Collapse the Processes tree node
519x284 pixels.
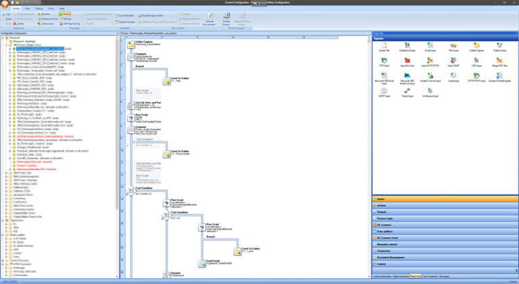pyautogui.click(x=3, y=37)
